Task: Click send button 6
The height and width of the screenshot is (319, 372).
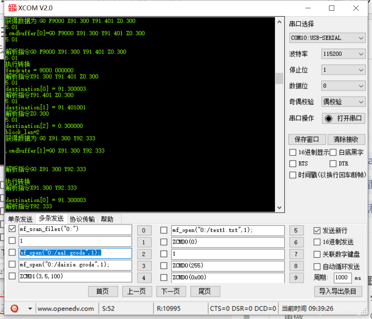Action: click(296, 242)
